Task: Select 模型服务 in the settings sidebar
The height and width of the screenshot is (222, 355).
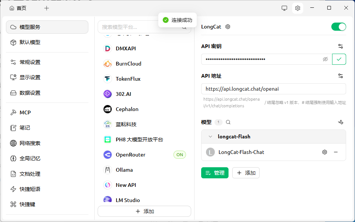Action: coord(47,27)
